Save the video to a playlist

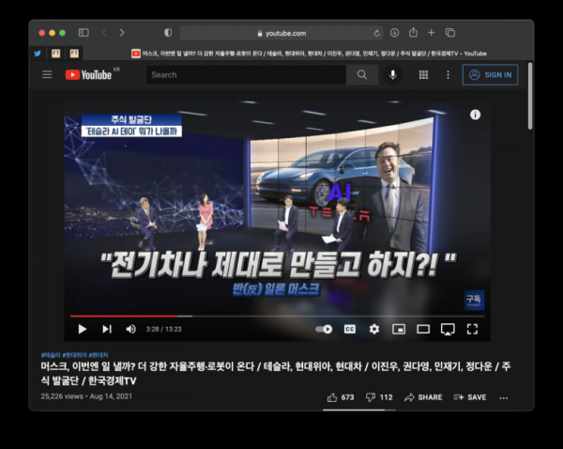click(x=470, y=397)
